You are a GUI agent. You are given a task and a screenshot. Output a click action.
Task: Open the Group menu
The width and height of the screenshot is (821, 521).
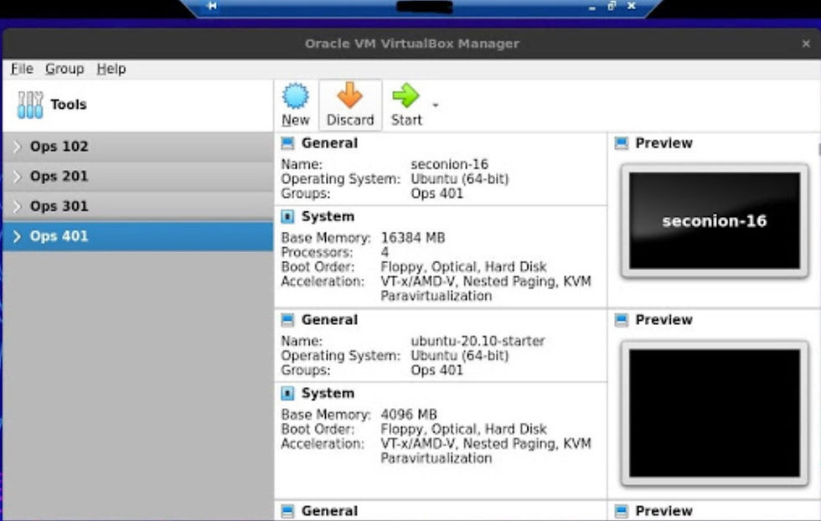(x=65, y=69)
